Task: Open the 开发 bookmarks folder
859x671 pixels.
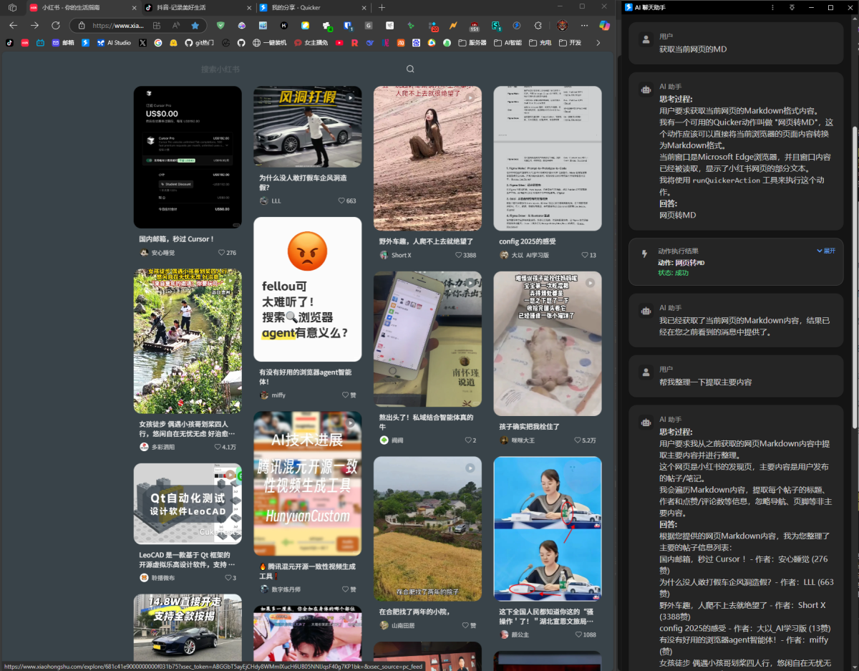Action: tap(571, 43)
